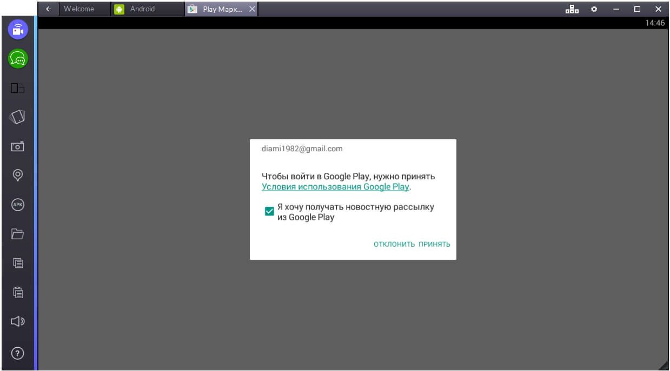The image size is (670, 371).
Task: Click the paste clipboard icon
Action: pos(18,292)
